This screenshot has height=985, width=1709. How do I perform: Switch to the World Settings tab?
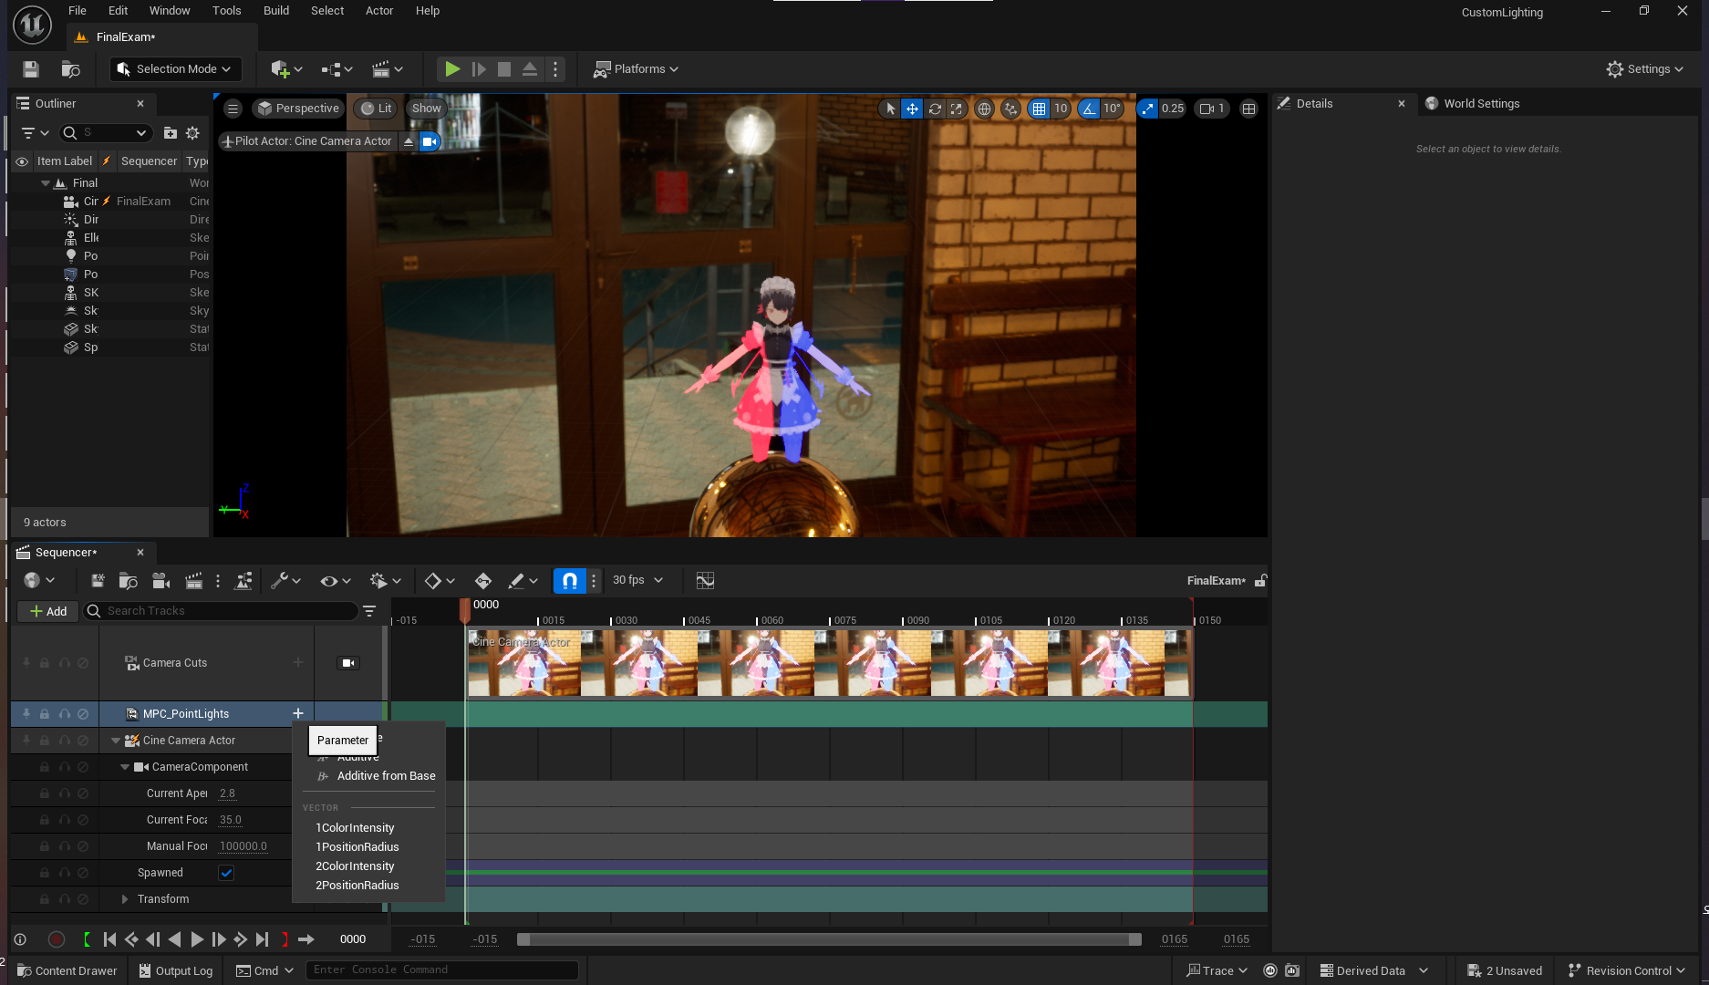coord(1481,104)
